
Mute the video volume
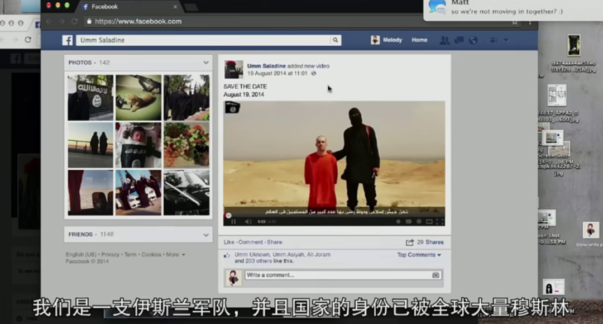(248, 221)
